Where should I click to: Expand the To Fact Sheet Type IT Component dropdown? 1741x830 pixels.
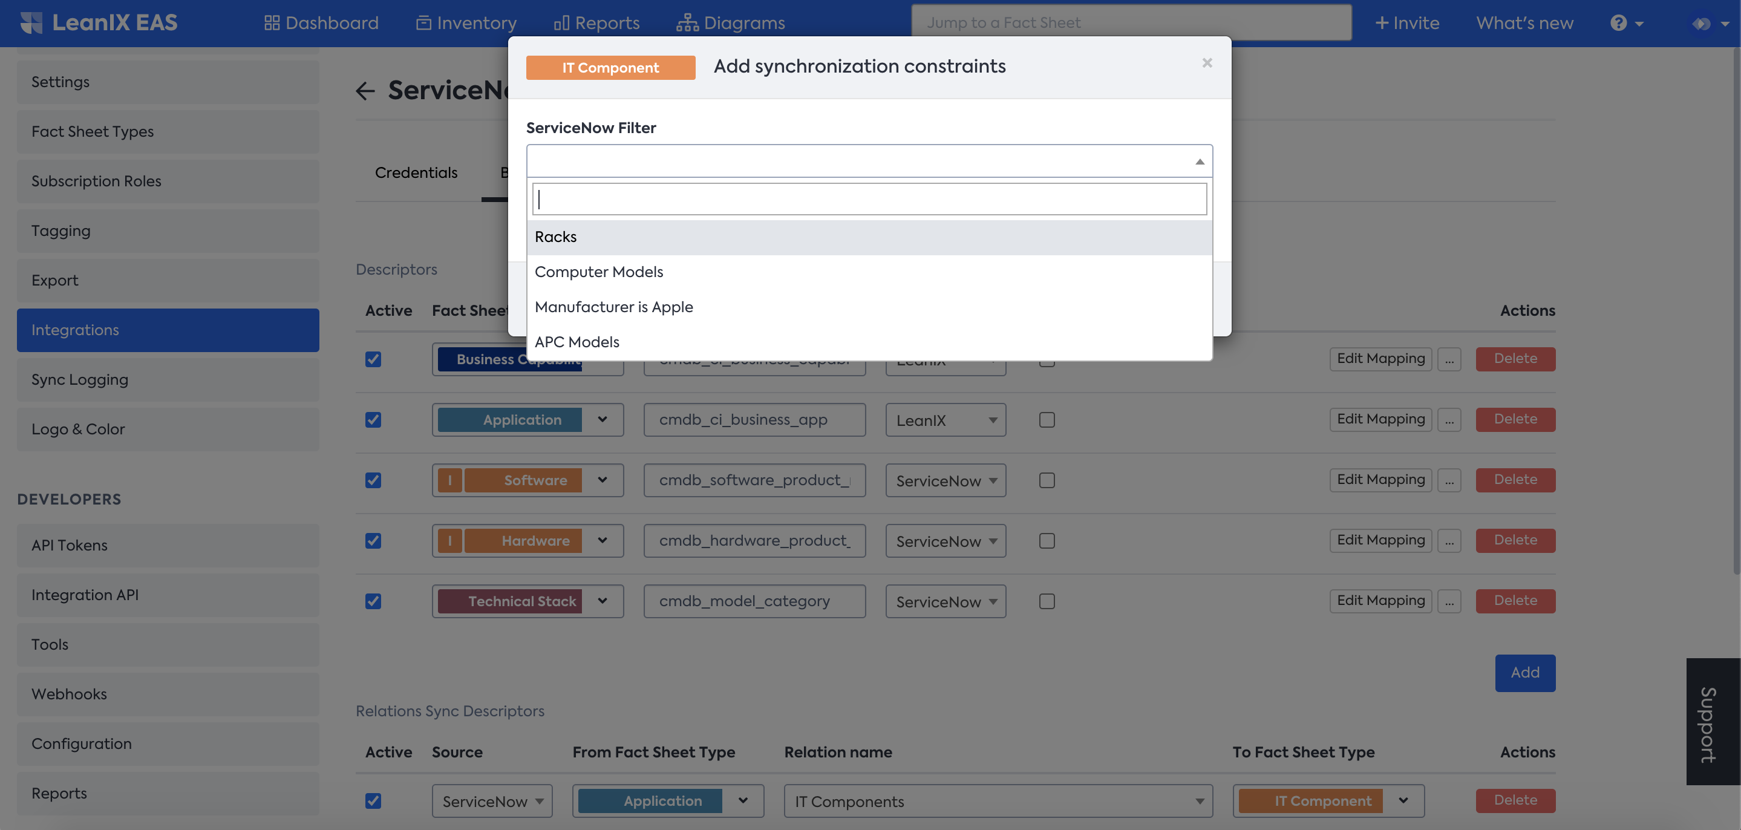(x=1328, y=801)
